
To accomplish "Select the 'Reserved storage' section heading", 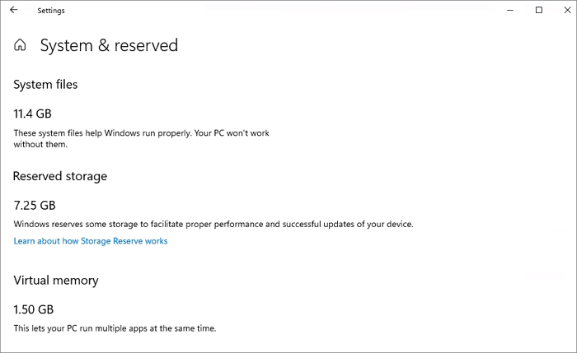I will (60, 176).
